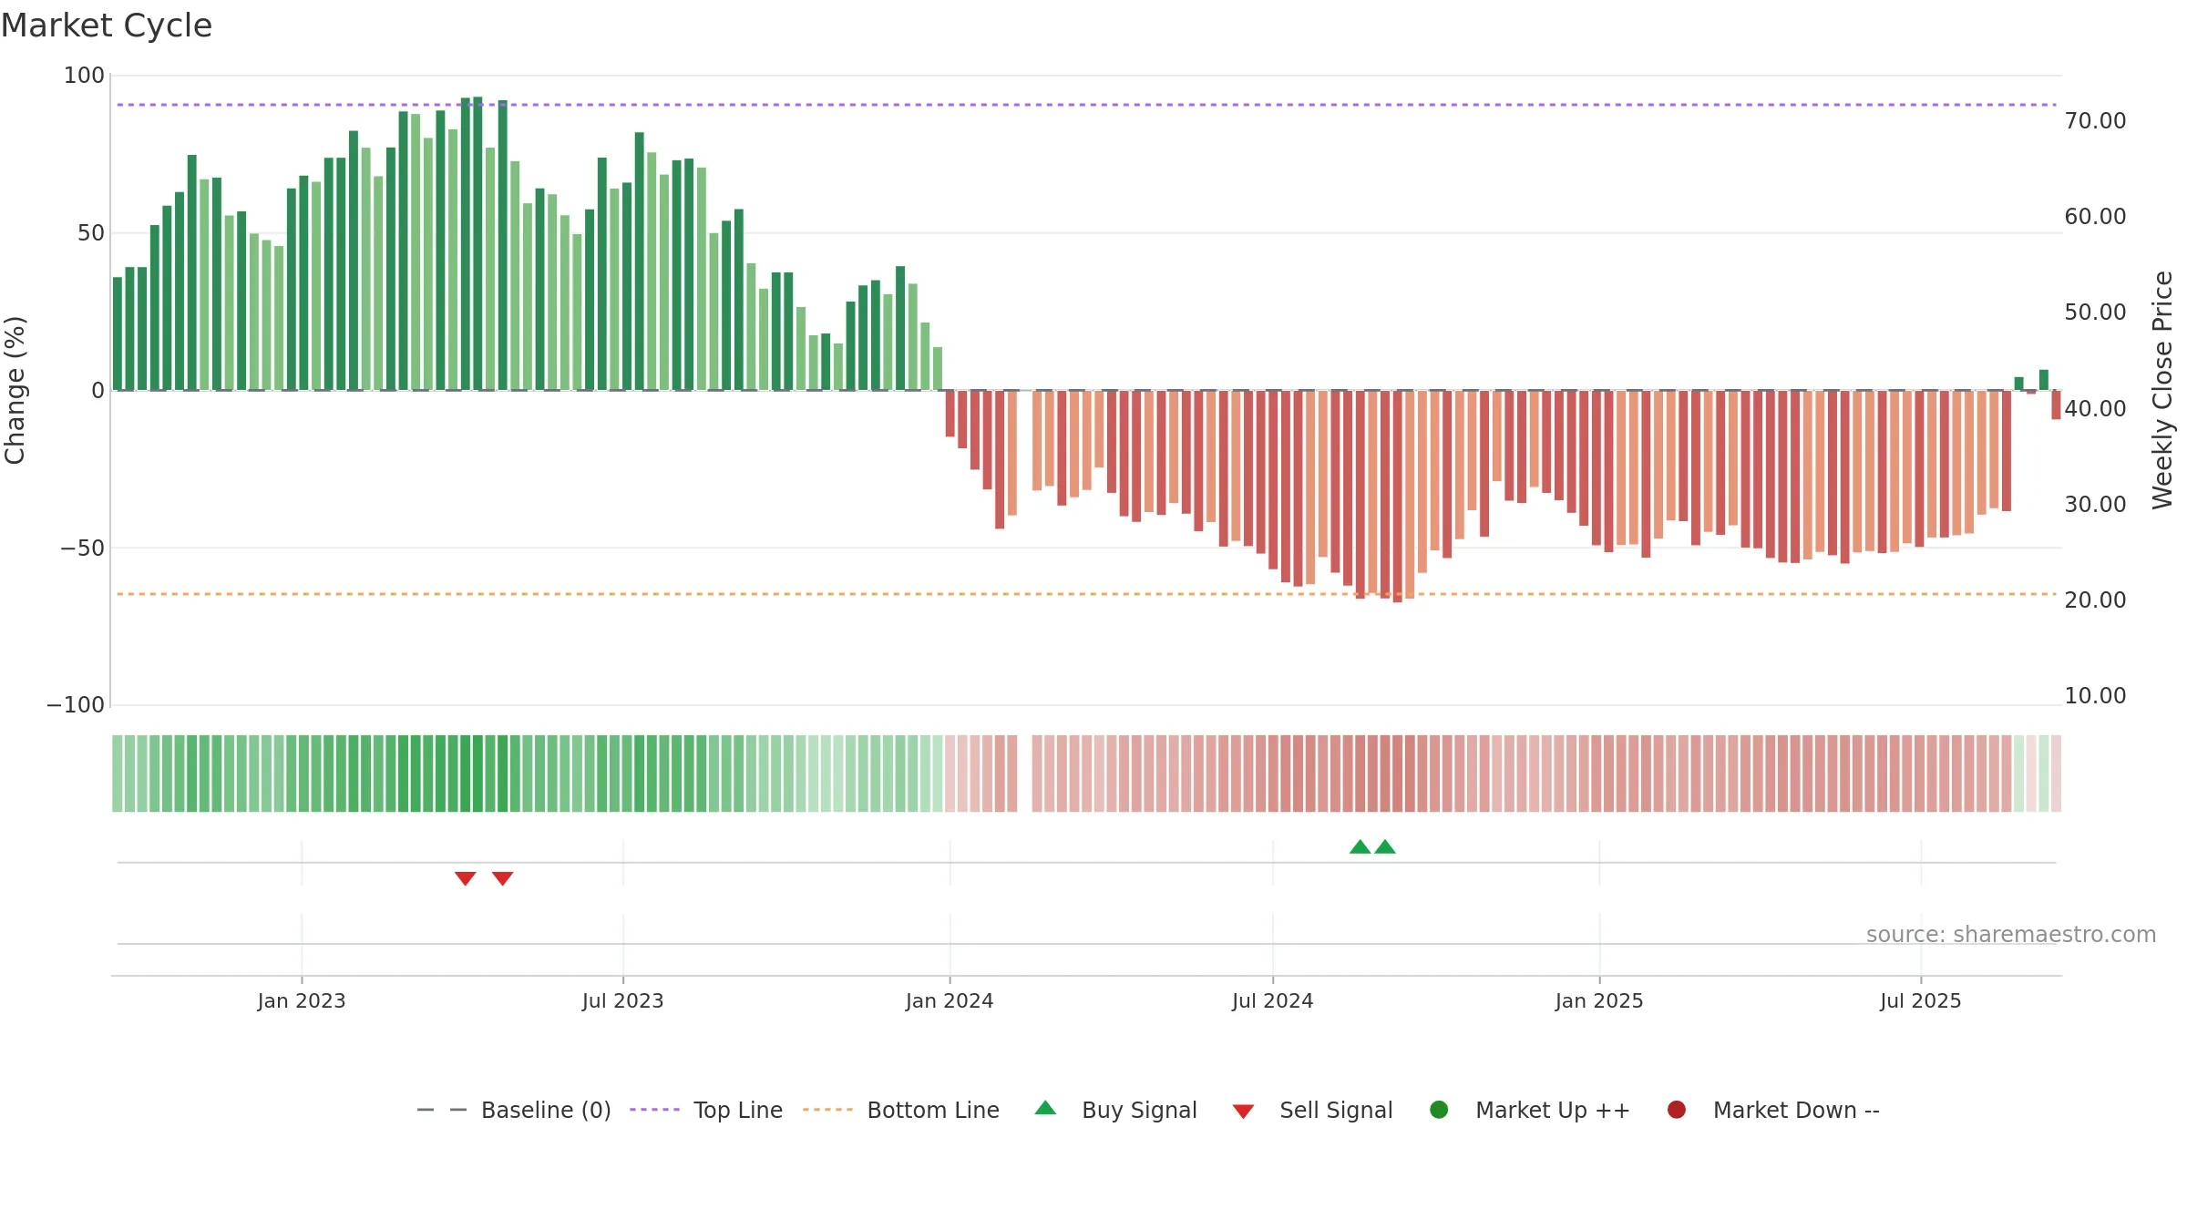The image size is (2187, 1230).
Task: Select the second sell signal marker before Jul 2023
Action: tap(502, 878)
